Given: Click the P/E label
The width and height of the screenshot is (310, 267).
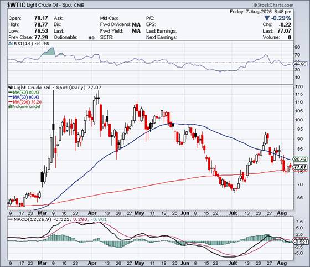Looking at the screenshot, I should (x=150, y=18).
